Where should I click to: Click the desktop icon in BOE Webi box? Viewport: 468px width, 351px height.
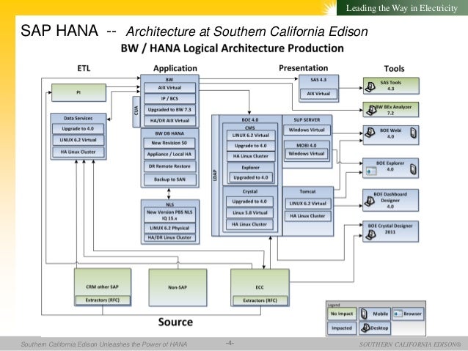(x=370, y=133)
